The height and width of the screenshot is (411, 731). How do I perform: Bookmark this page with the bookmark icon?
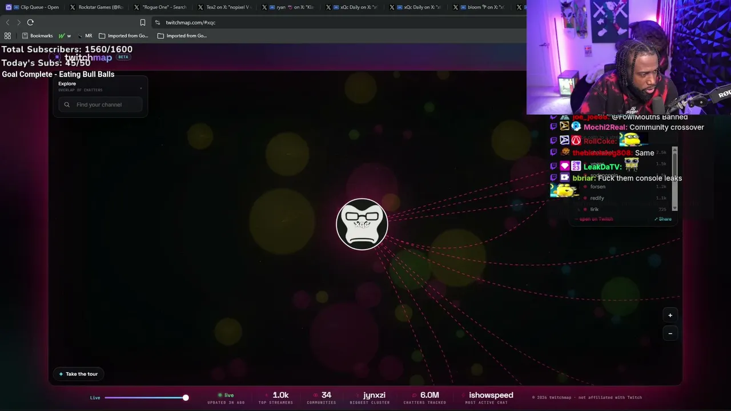pos(143,22)
